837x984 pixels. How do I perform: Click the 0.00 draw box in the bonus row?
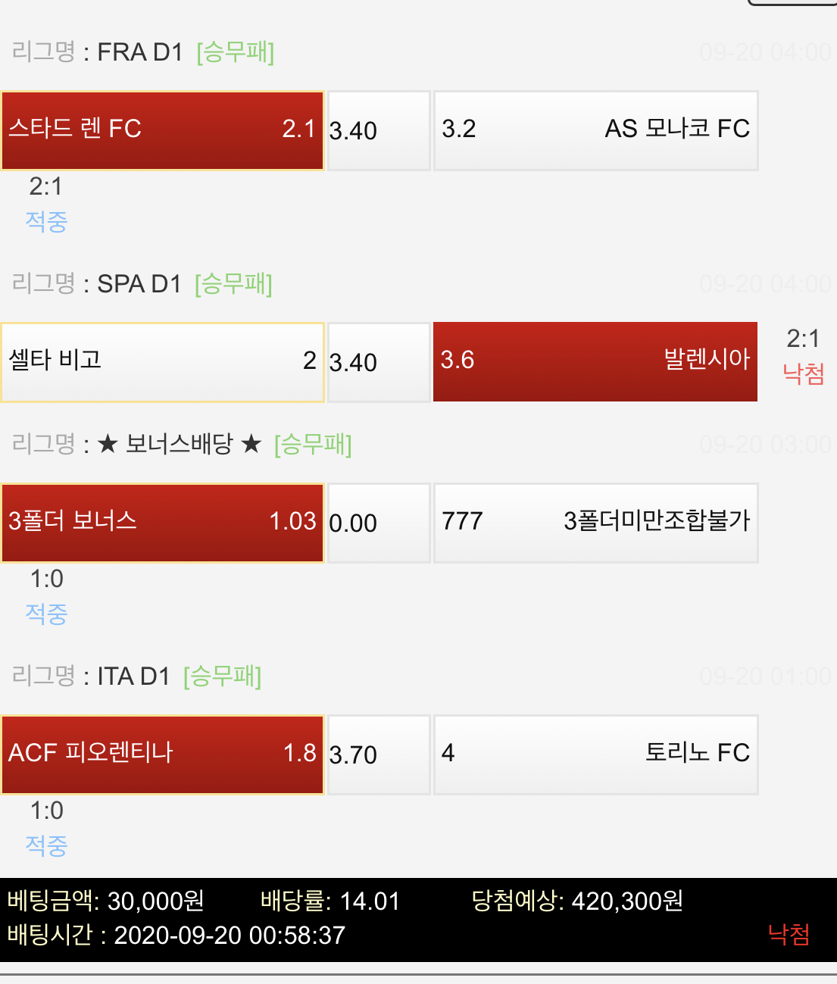[379, 523]
